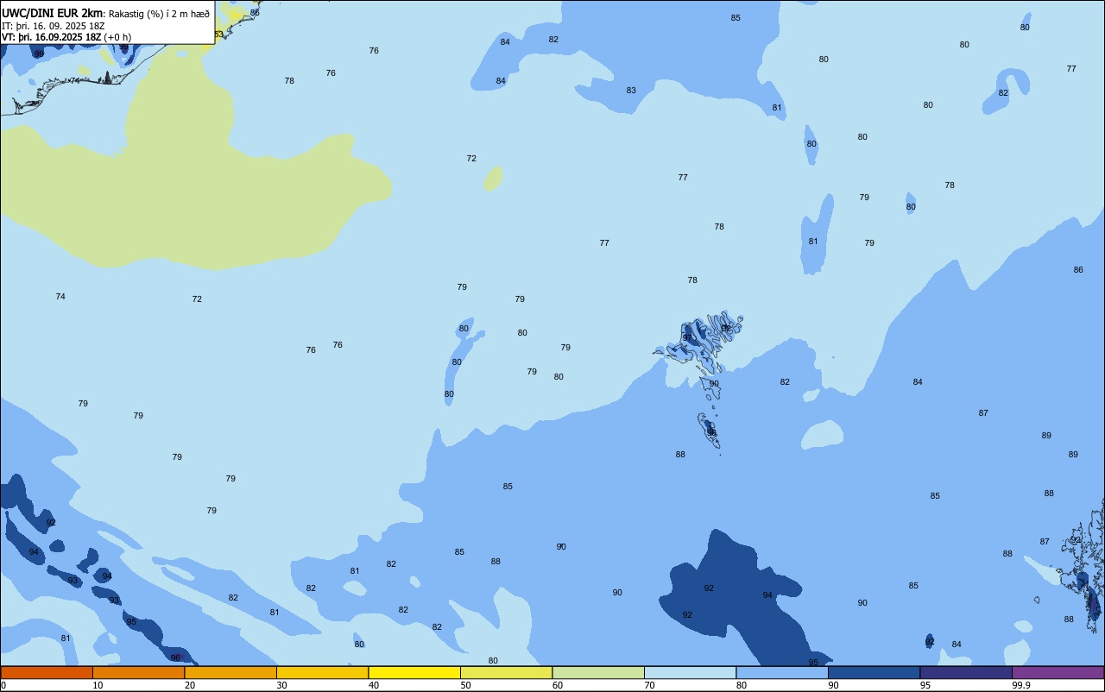
Task: Click the 'IT: þri. 16. 09. 2025 18Z' line
Action: (54, 25)
